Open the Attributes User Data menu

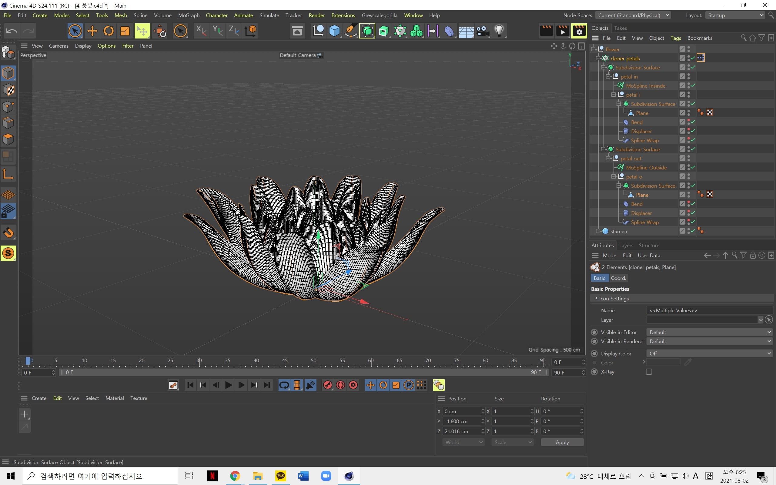click(649, 255)
